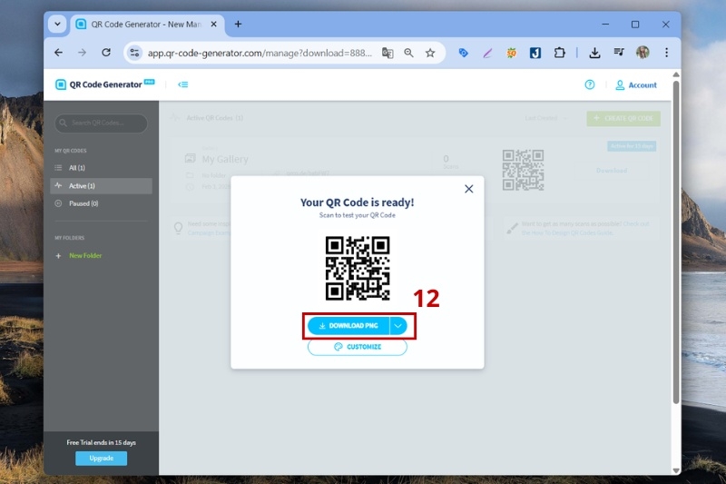Open the help question mark icon
Image resolution: width=726 pixels, height=484 pixels.
click(x=589, y=84)
